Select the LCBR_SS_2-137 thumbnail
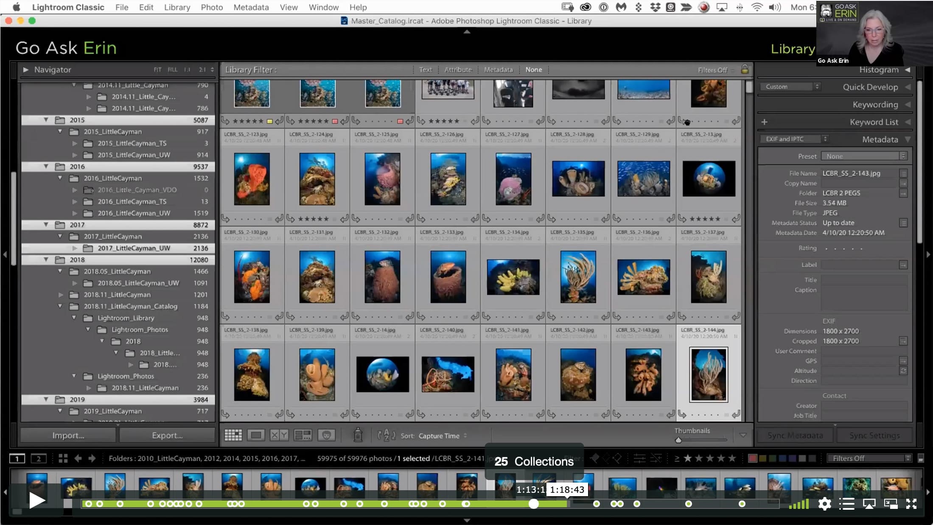This screenshot has height=525, width=933. tap(709, 276)
